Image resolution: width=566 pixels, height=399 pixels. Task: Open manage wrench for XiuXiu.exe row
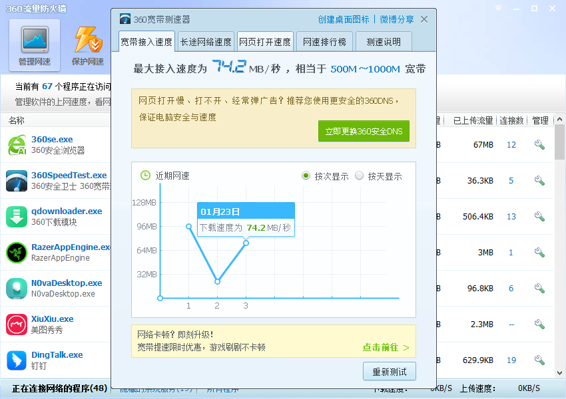[539, 324]
